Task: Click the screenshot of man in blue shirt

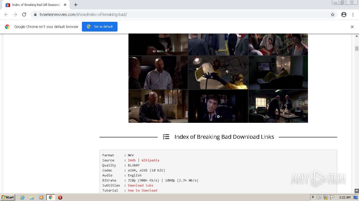Action: 158,73
